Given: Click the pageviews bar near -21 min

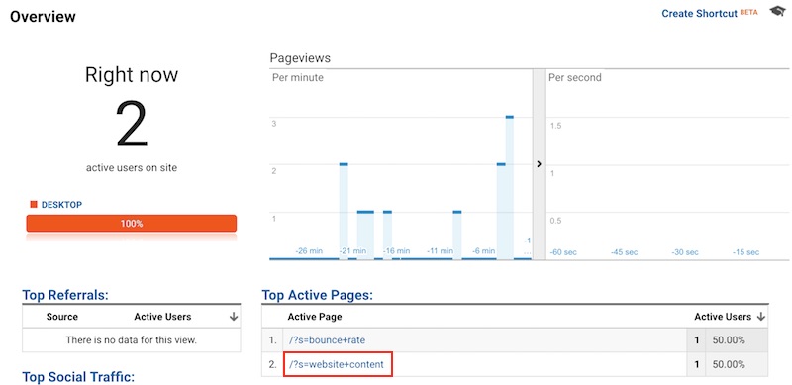Looking at the screenshot, I should [x=344, y=211].
